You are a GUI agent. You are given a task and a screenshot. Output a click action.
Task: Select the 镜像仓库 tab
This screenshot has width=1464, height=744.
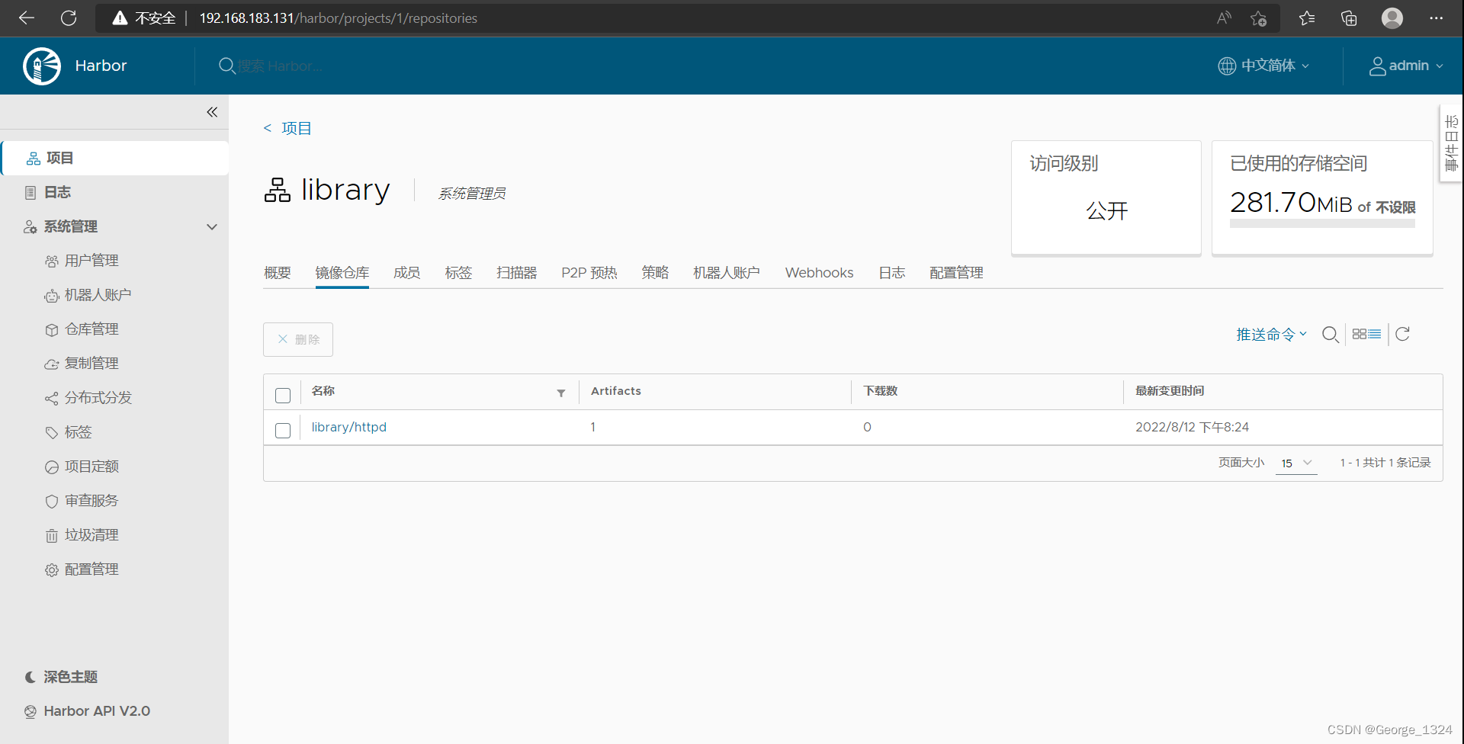(342, 273)
